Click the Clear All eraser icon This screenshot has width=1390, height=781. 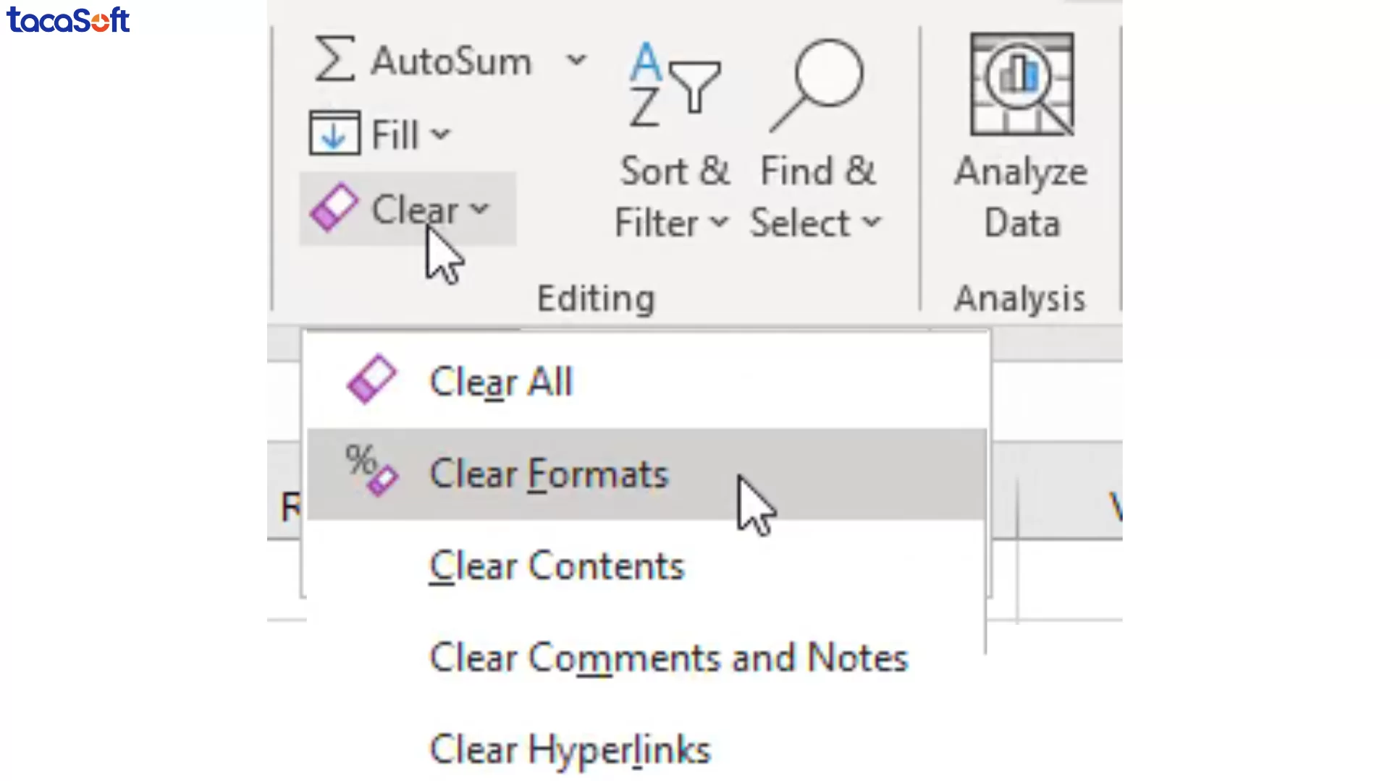pos(371,379)
